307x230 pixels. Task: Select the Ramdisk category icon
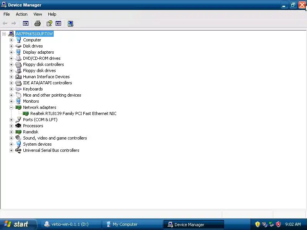point(18,132)
